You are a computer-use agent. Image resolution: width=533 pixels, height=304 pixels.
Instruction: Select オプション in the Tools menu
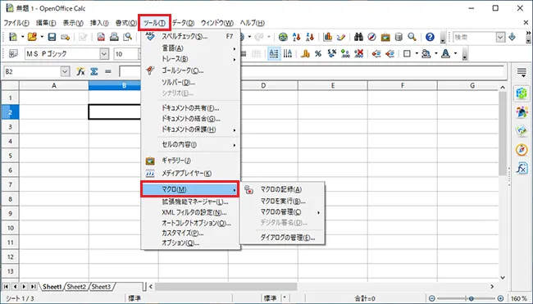click(x=190, y=243)
